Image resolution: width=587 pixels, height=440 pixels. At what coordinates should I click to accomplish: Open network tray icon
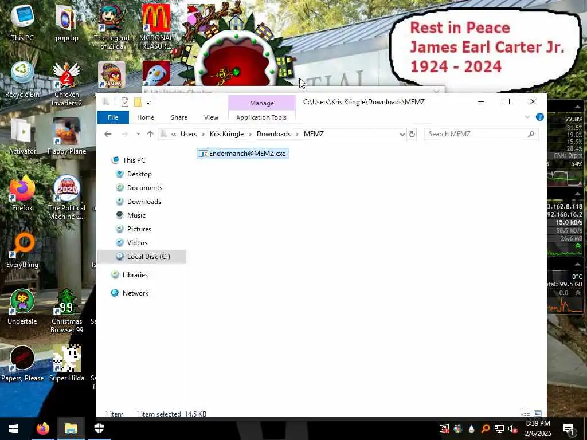(x=499, y=429)
